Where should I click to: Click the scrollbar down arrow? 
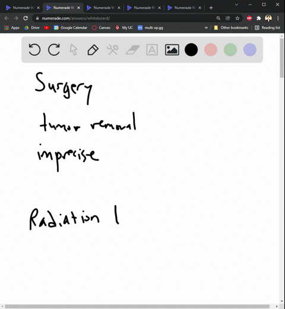[282, 301]
